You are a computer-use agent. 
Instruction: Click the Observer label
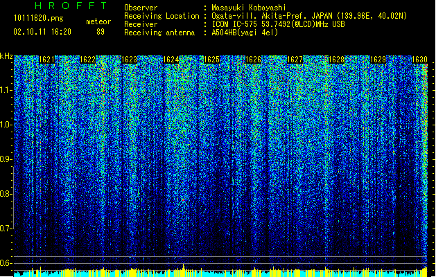pyautogui.click(x=141, y=8)
